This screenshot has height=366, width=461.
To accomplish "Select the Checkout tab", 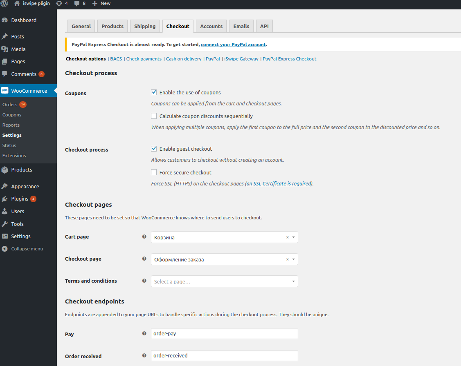I will 178,26.
